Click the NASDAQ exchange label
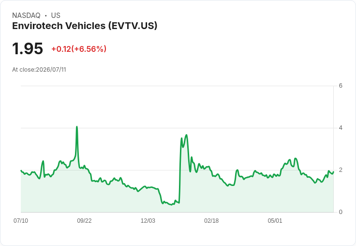Image resolution: width=356 pixels, height=246 pixels. point(26,15)
